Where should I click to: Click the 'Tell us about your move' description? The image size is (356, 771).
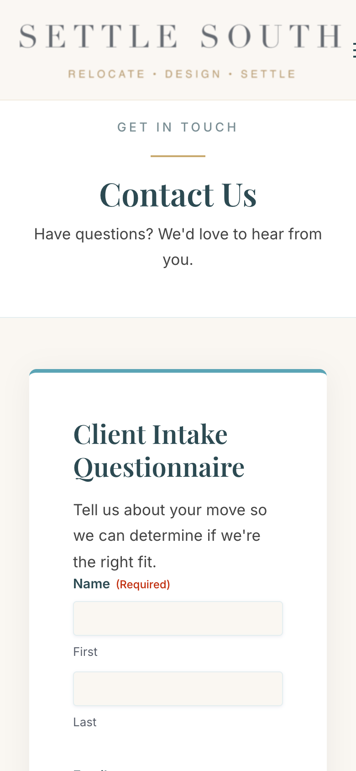170,535
